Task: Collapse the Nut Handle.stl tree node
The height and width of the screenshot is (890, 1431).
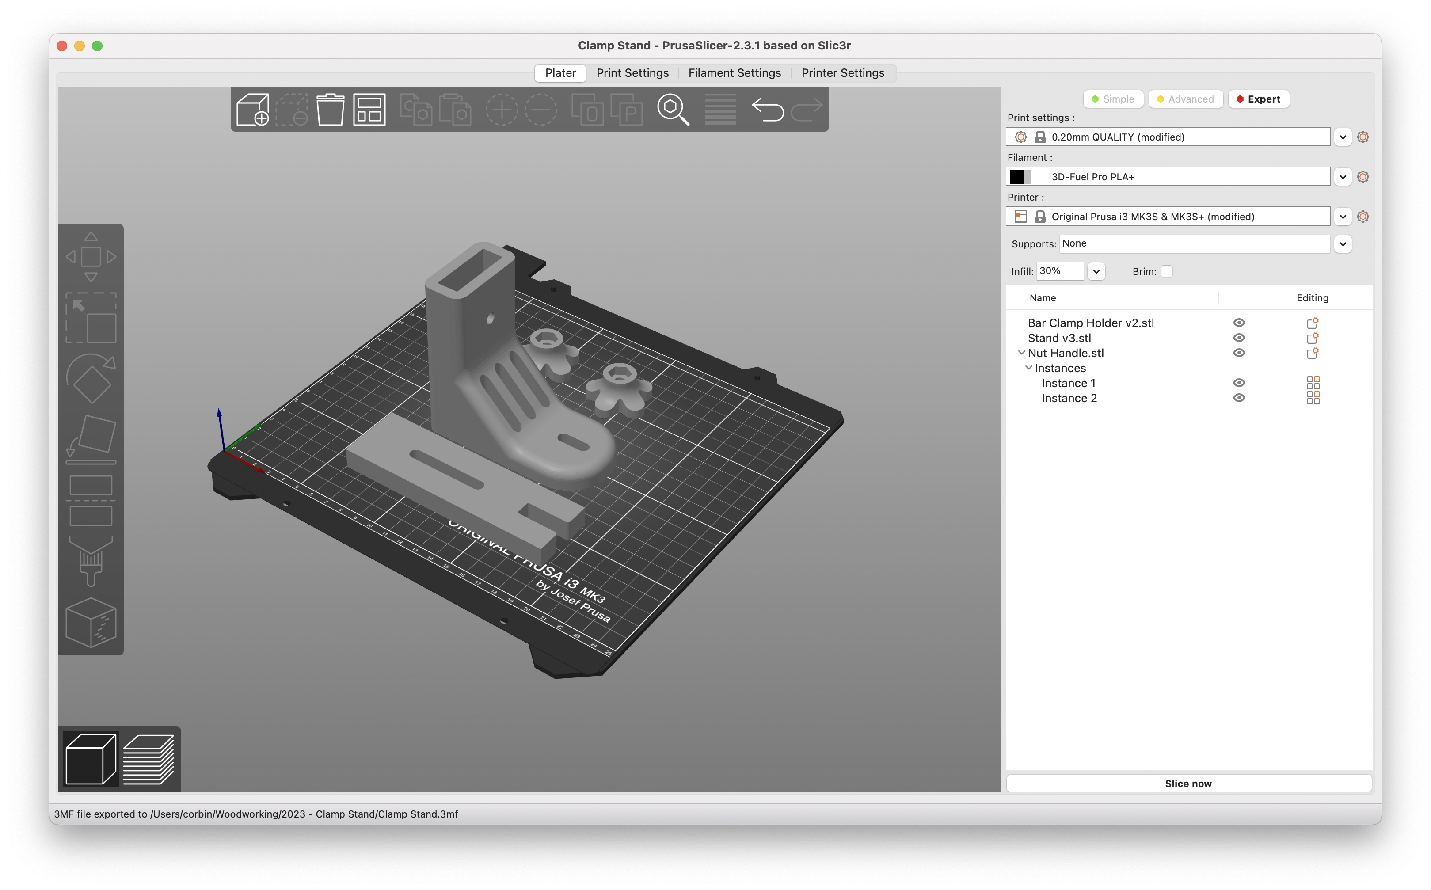Action: click(x=1021, y=353)
